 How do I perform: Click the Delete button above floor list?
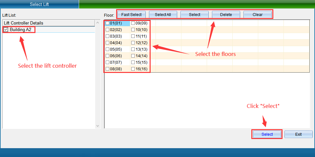coord(226,15)
